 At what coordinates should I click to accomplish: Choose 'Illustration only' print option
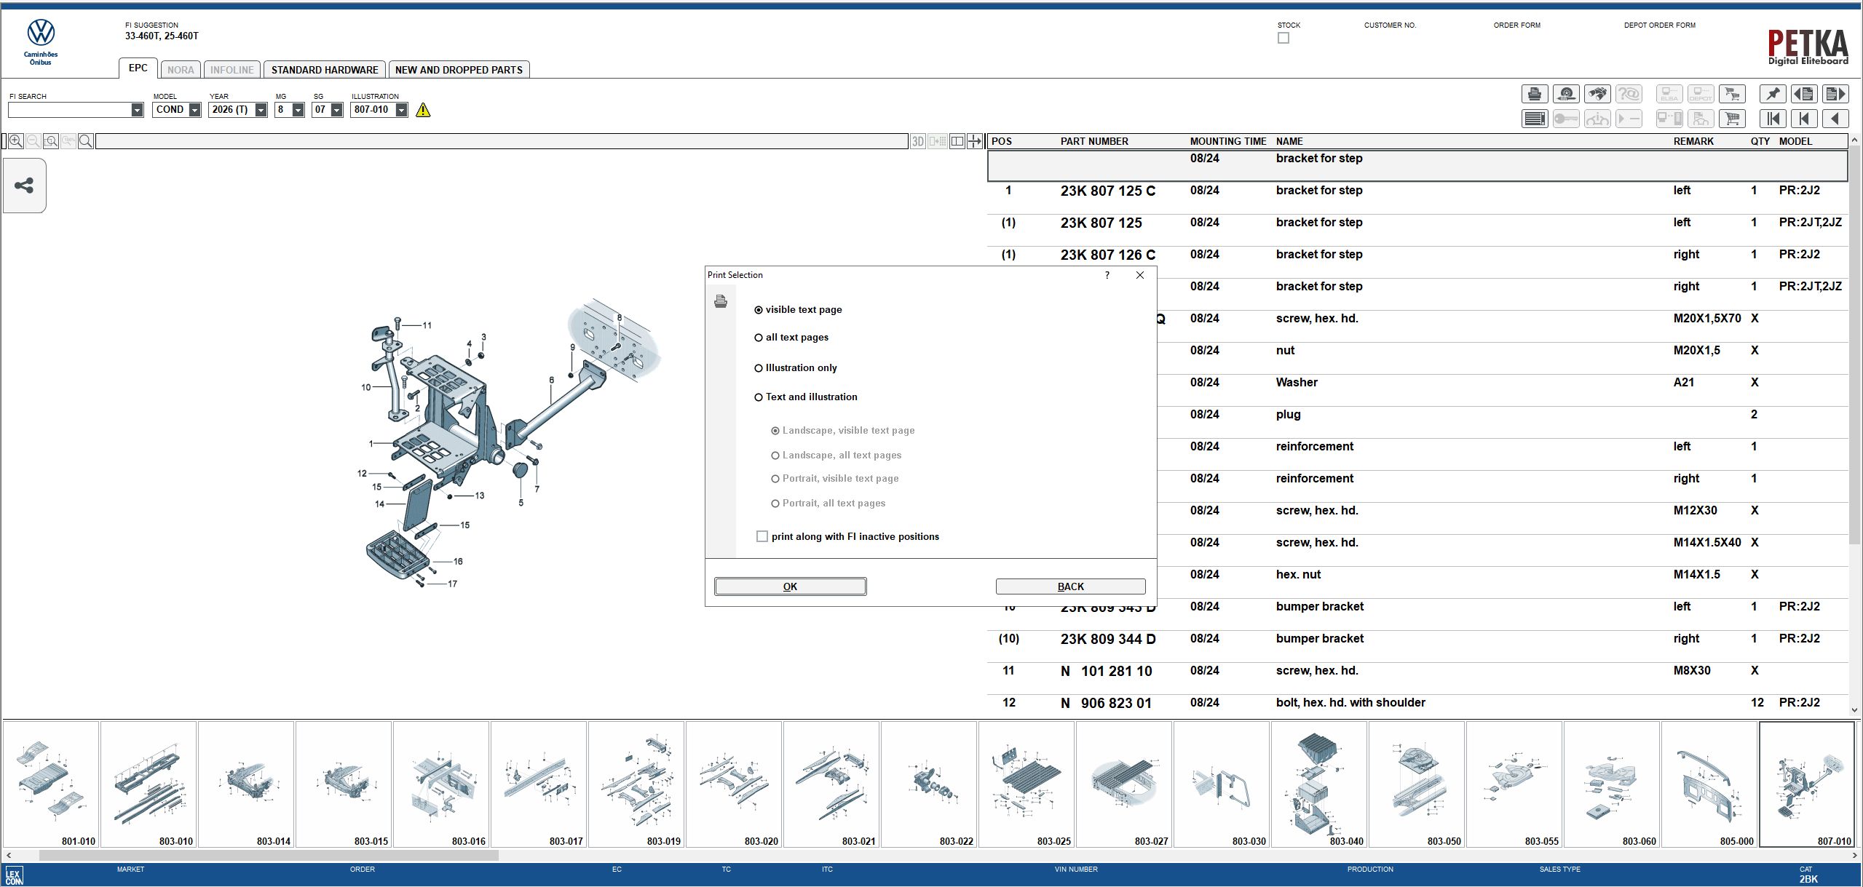pos(759,368)
